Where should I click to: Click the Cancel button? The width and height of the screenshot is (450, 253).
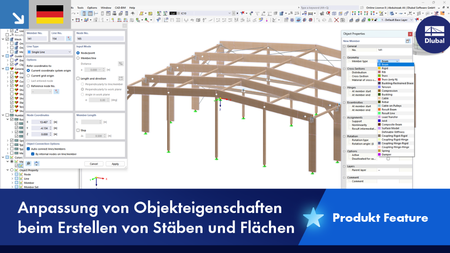(x=94, y=164)
